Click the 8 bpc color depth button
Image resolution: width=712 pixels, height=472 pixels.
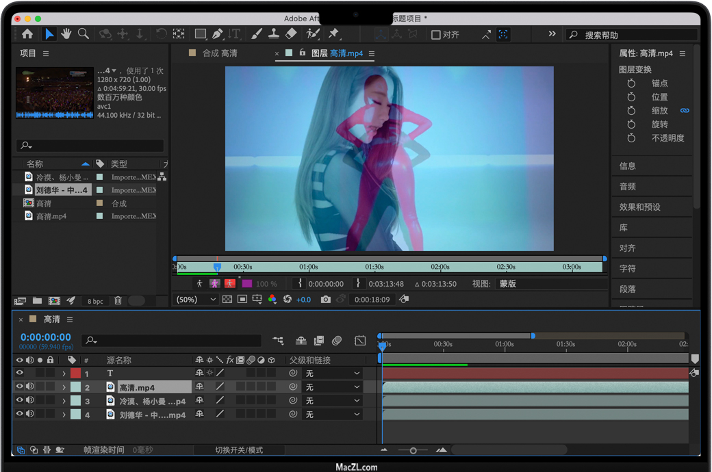coord(95,301)
